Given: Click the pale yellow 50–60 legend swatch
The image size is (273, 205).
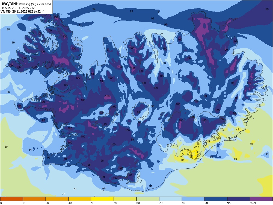Looking at the screenshot, I should click(x=125, y=199).
